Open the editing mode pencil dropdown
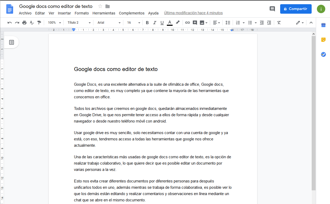 click(x=300, y=23)
